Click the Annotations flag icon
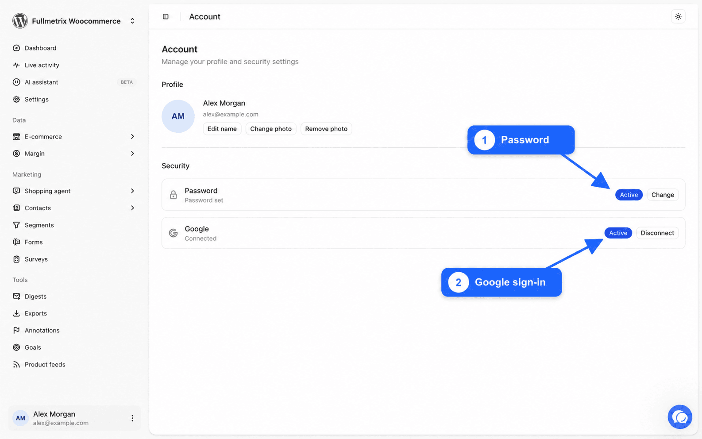Screen dimensions: 702x439 16,330
